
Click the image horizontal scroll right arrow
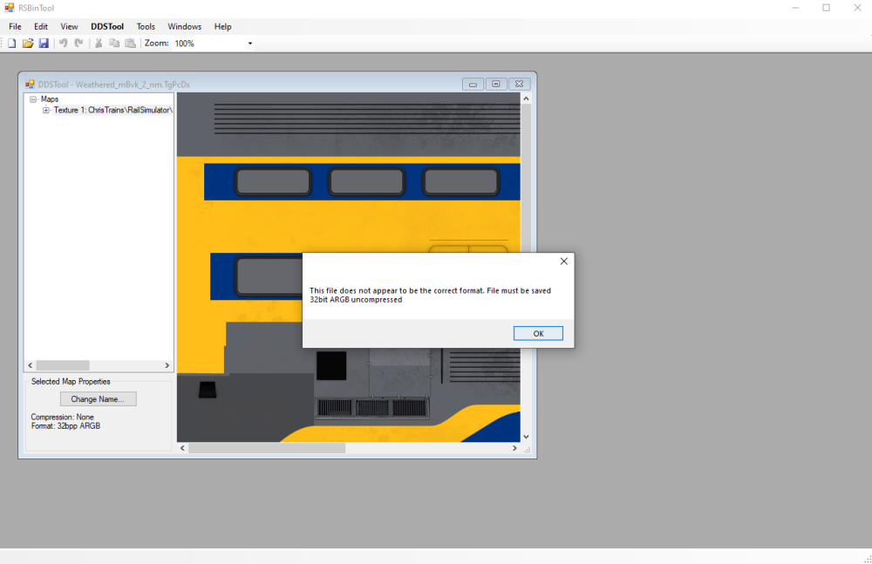(x=514, y=448)
